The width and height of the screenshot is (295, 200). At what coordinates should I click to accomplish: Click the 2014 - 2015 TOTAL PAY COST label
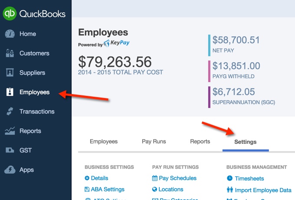pos(121,72)
